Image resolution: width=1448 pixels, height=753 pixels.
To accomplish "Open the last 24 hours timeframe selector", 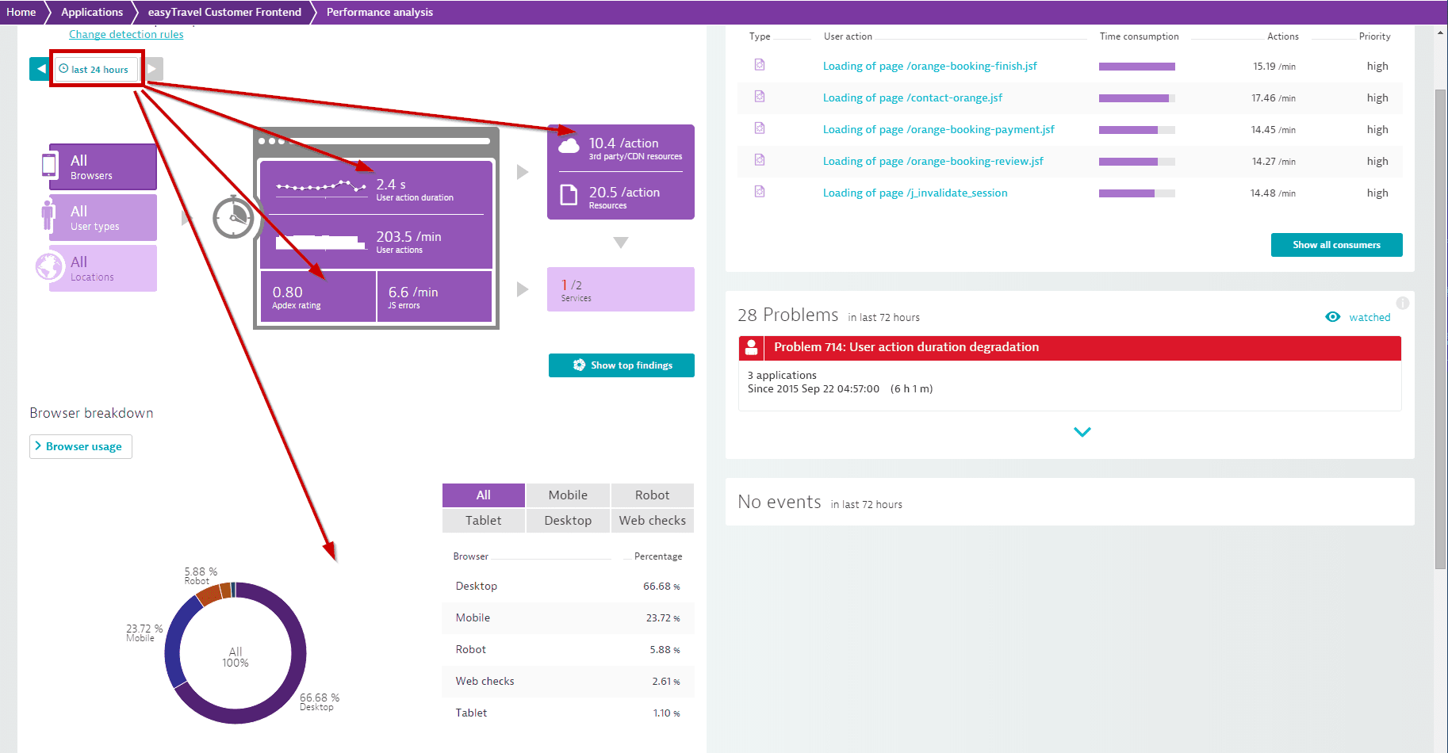I will [97, 69].
